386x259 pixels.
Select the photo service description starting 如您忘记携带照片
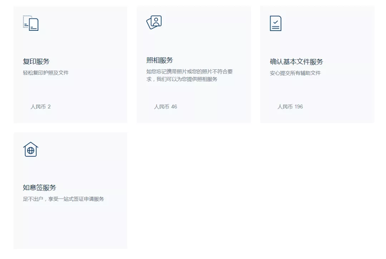[x=189, y=75]
